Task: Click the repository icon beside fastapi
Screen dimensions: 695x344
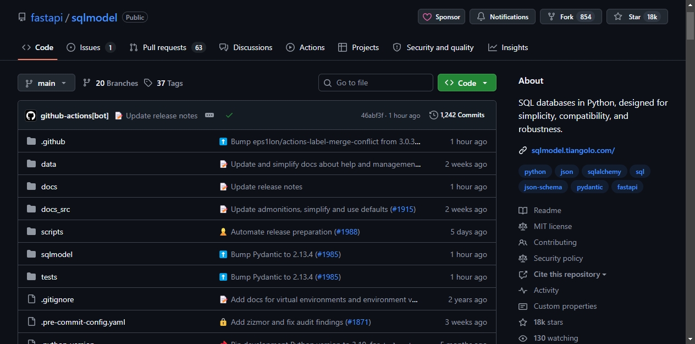Action: click(x=22, y=17)
